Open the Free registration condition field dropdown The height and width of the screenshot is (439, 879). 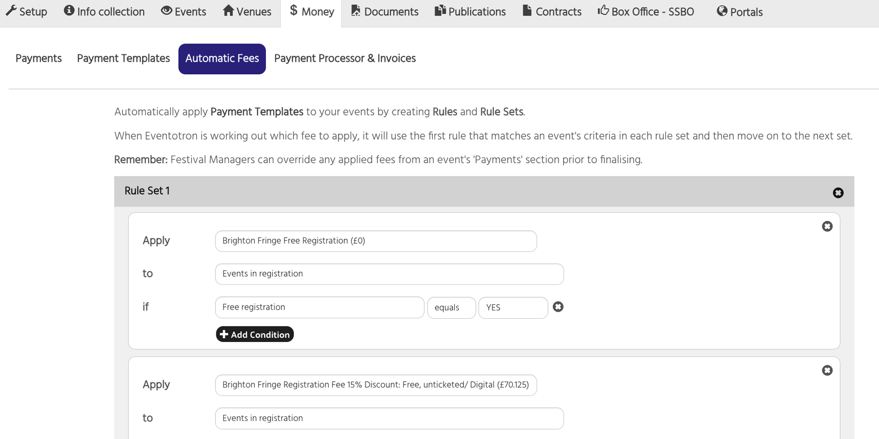(x=320, y=307)
